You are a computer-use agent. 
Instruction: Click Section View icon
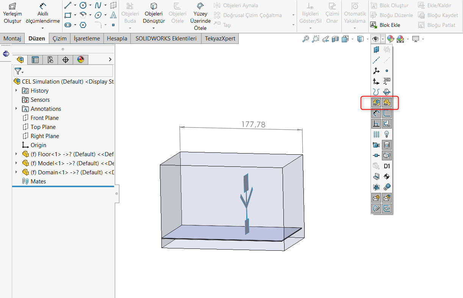coord(335,39)
